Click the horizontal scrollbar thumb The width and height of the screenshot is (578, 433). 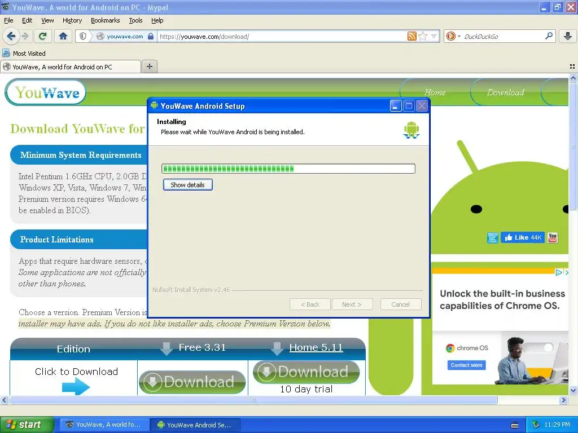coord(253,400)
